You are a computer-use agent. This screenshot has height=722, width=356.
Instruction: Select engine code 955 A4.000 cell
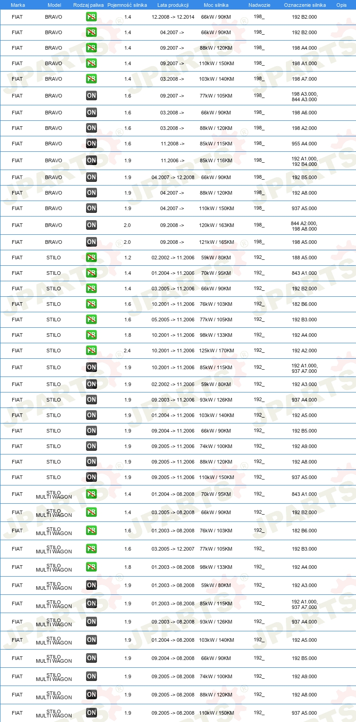[x=305, y=144]
